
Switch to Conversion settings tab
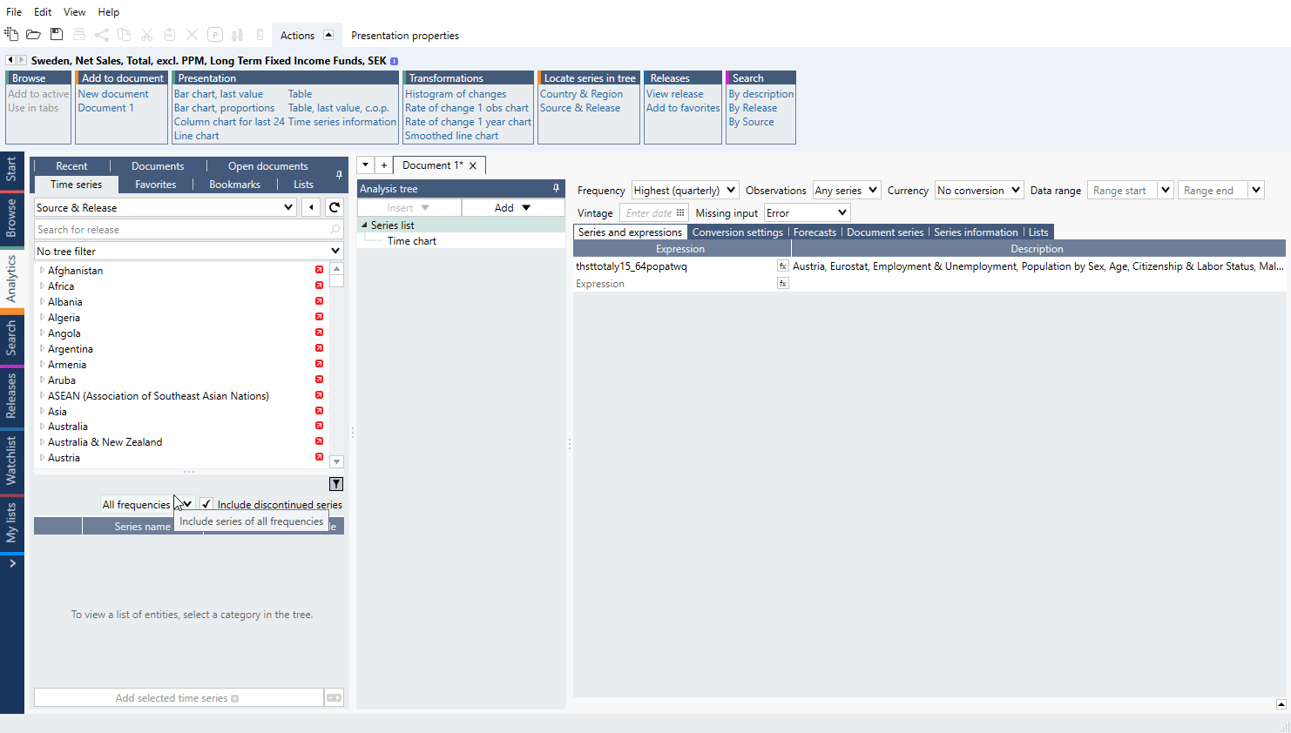pyautogui.click(x=738, y=232)
